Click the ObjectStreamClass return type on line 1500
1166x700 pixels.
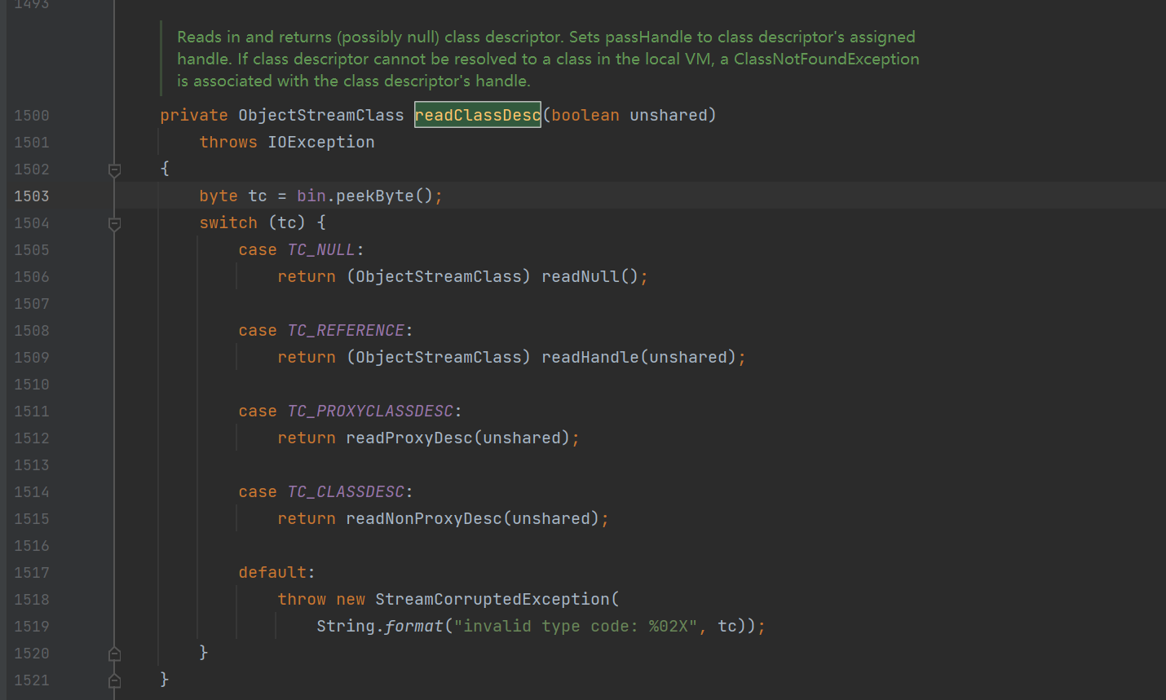321,115
